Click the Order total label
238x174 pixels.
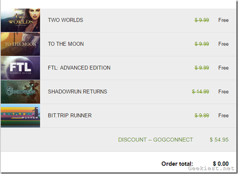(177, 163)
